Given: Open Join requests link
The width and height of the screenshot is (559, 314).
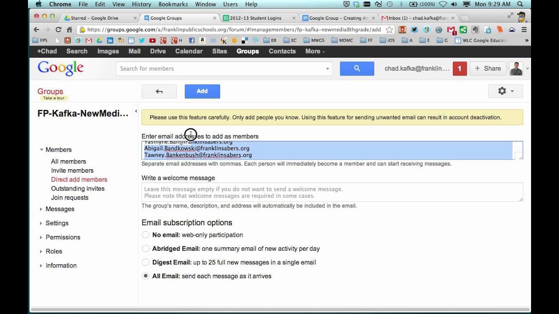Looking at the screenshot, I should [x=69, y=198].
